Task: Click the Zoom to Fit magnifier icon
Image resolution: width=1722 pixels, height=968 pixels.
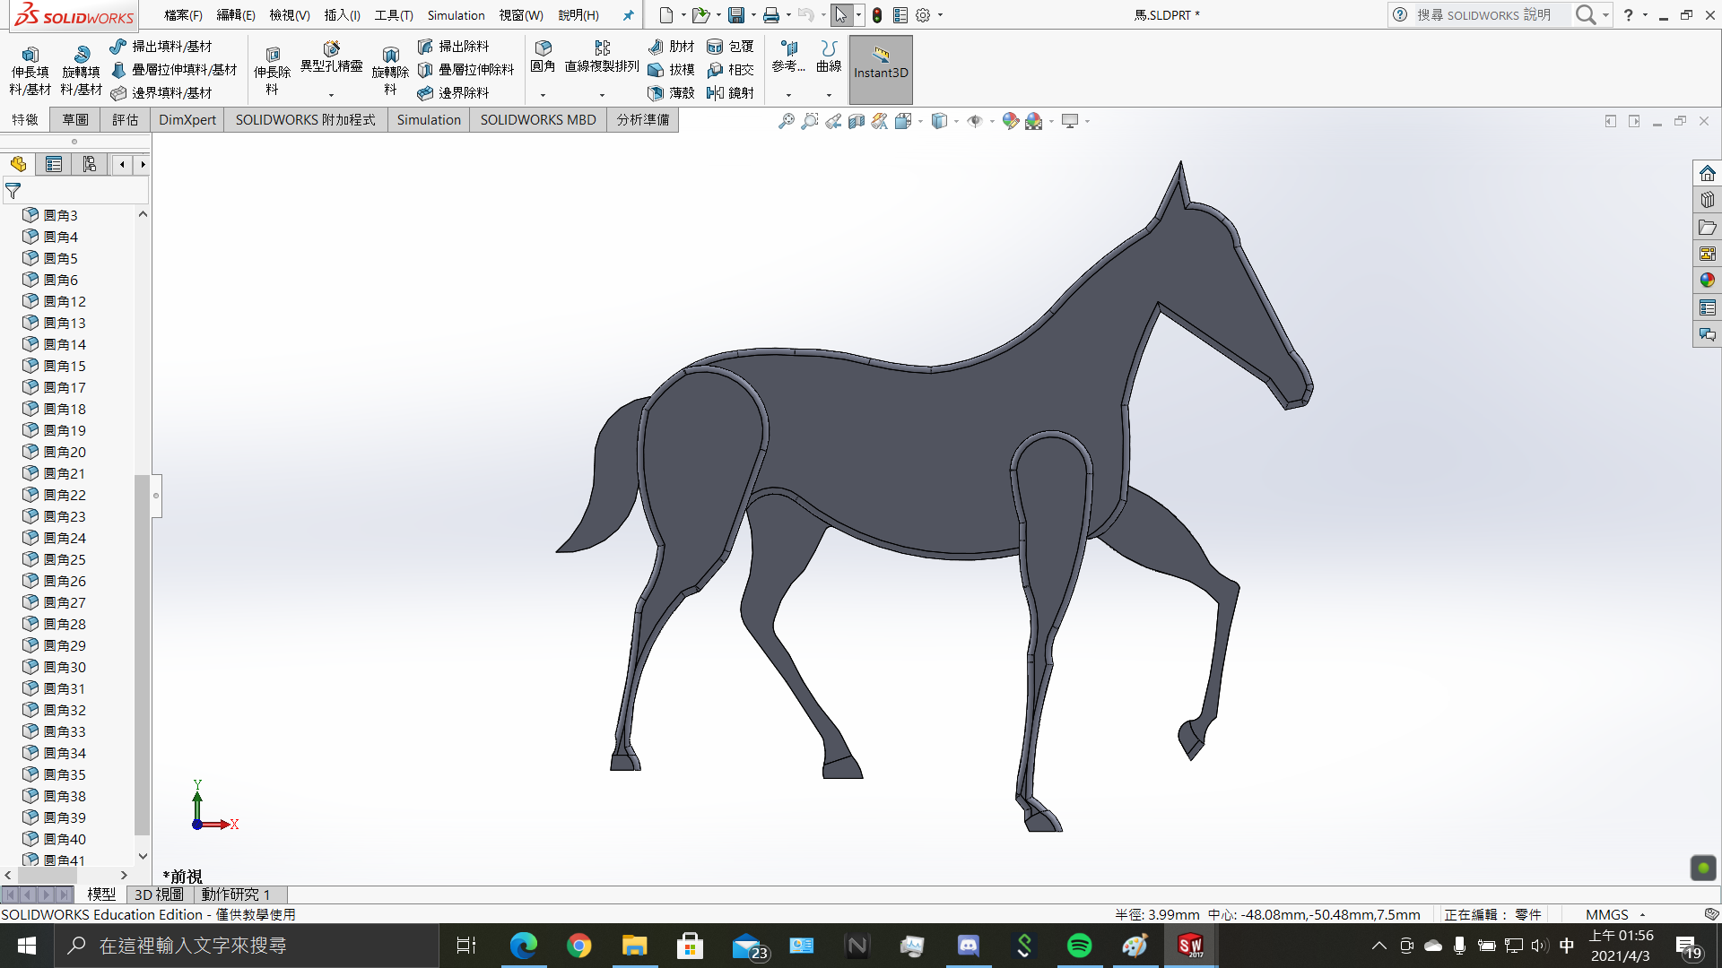Action: click(786, 121)
